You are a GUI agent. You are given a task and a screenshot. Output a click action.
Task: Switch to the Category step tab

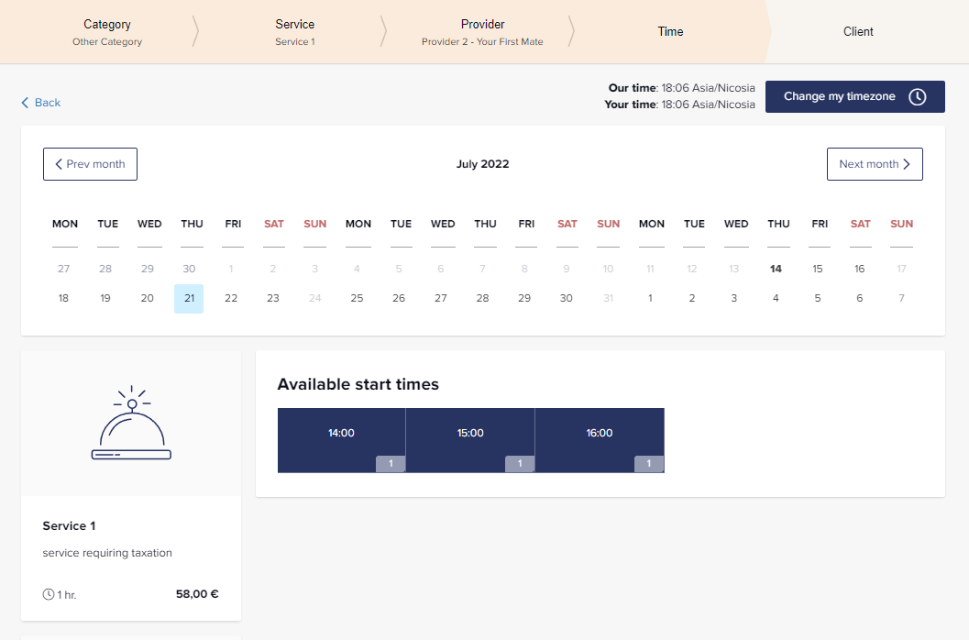107,31
